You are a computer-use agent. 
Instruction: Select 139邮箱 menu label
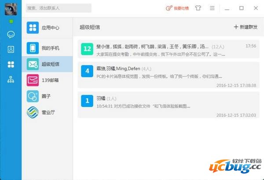50,80
